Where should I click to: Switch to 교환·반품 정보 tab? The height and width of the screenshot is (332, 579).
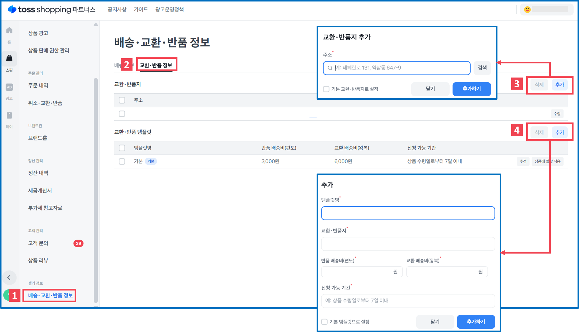point(156,65)
